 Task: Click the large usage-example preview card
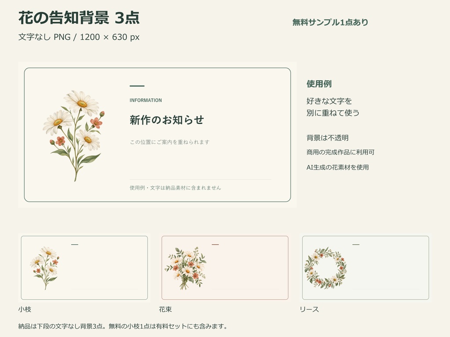point(157,135)
